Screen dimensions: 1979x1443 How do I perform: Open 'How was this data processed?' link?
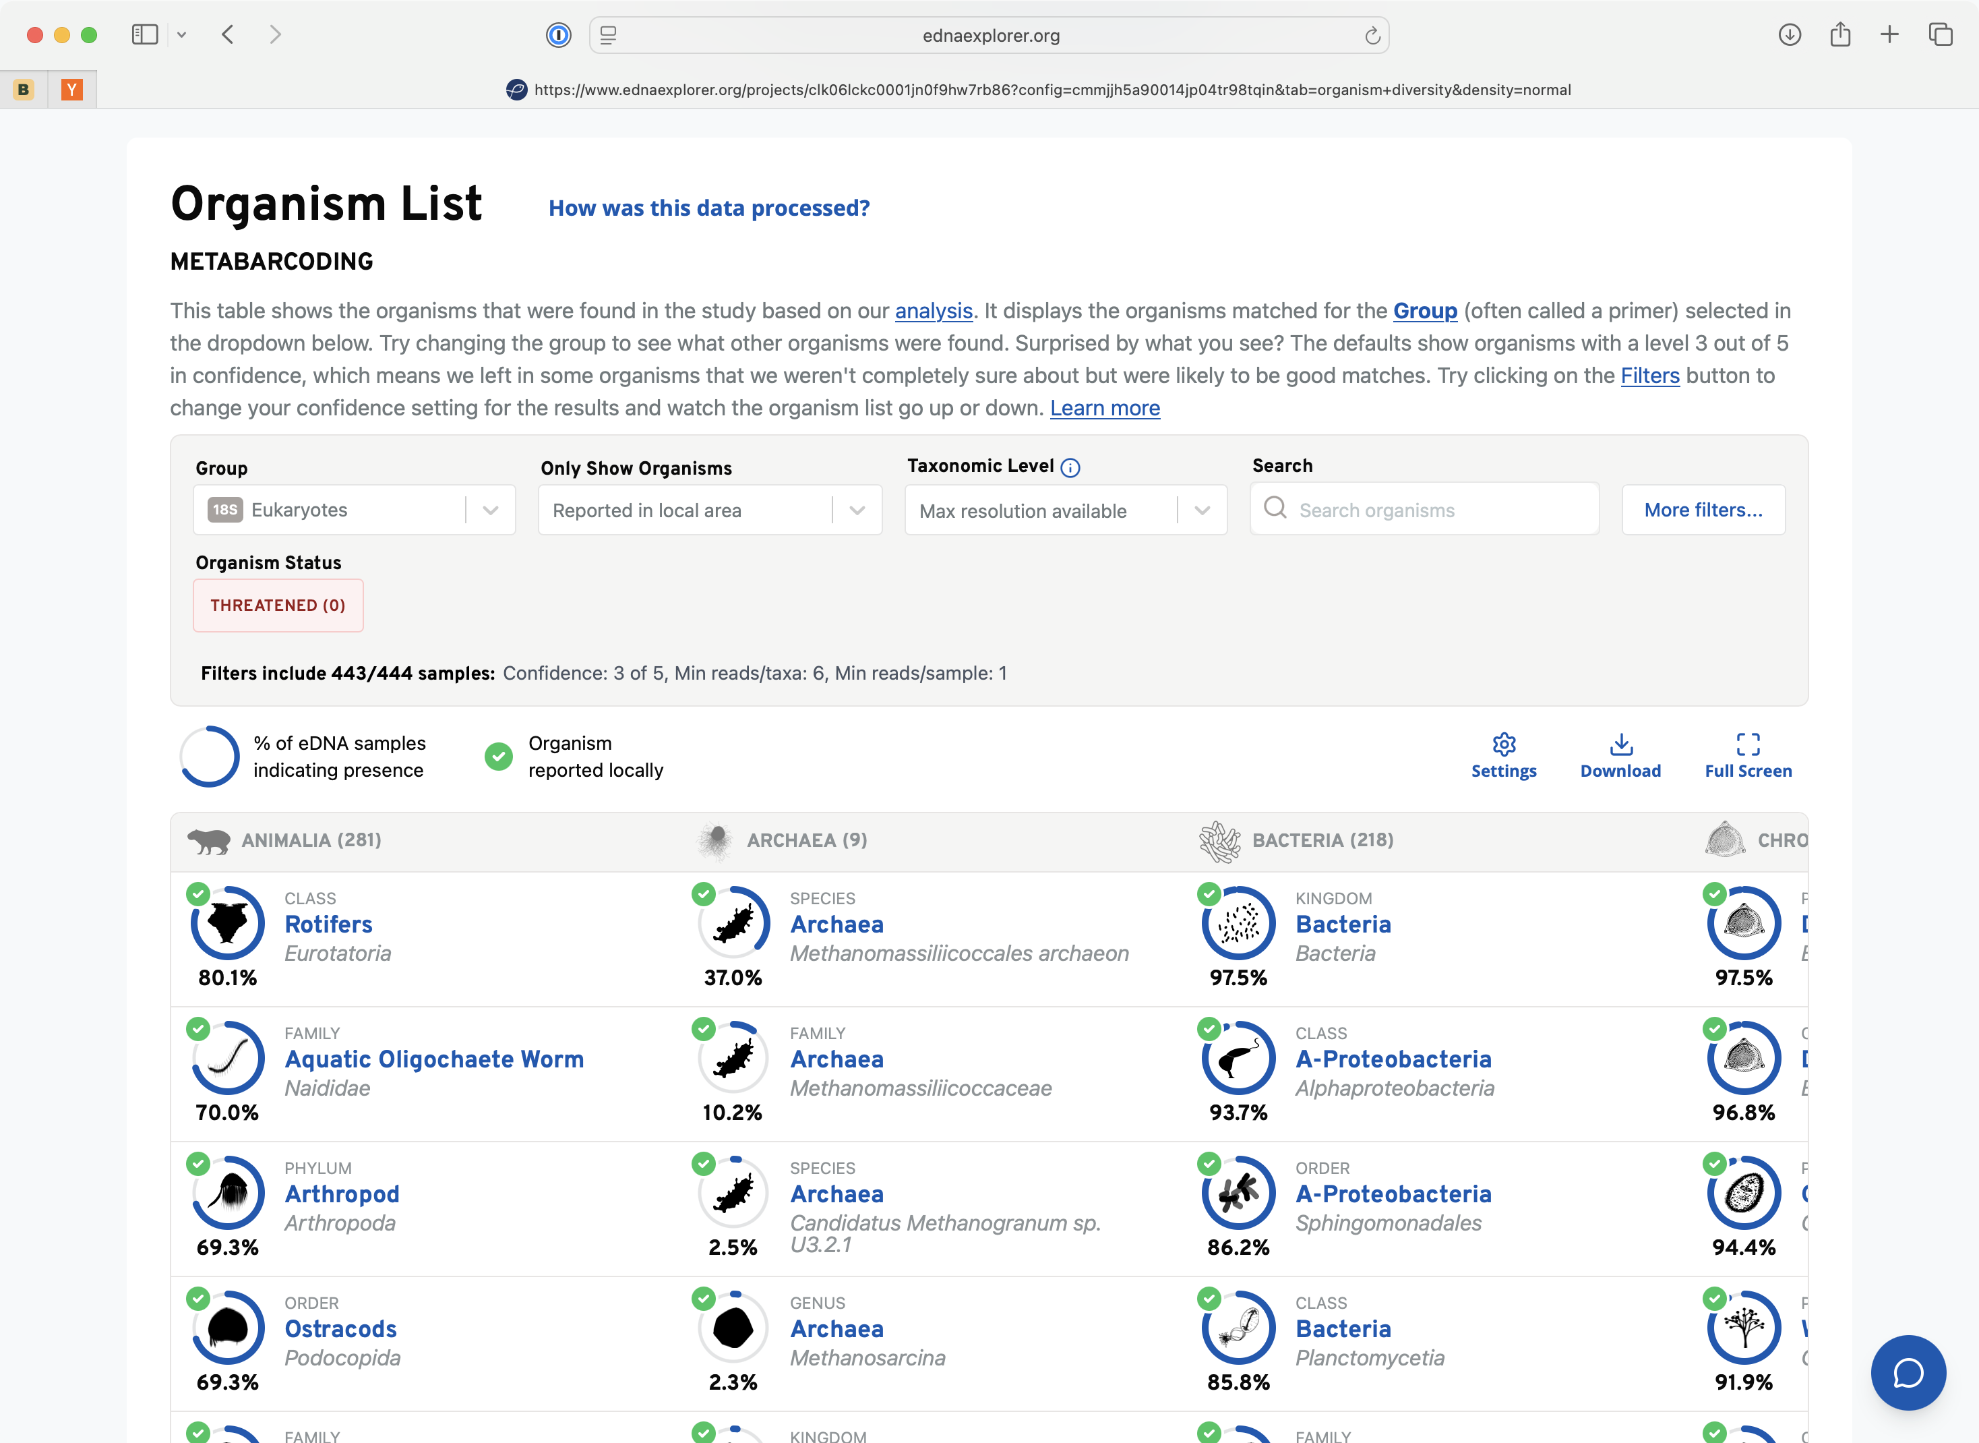709,208
